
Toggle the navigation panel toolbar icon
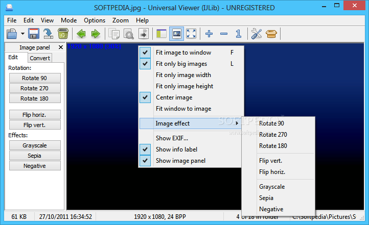coord(162,34)
